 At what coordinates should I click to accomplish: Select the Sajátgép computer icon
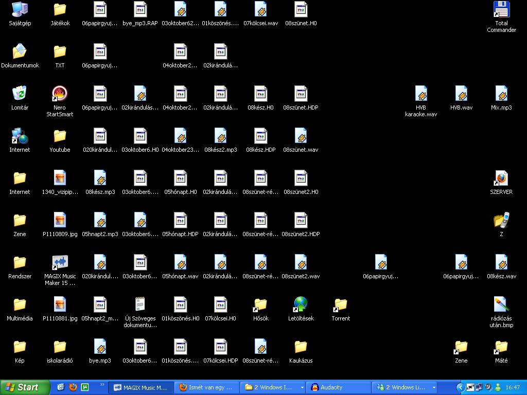pyautogui.click(x=20, y=10)
